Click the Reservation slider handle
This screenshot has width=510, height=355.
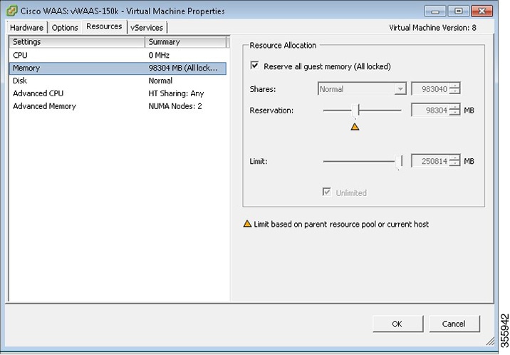point(356,111)
